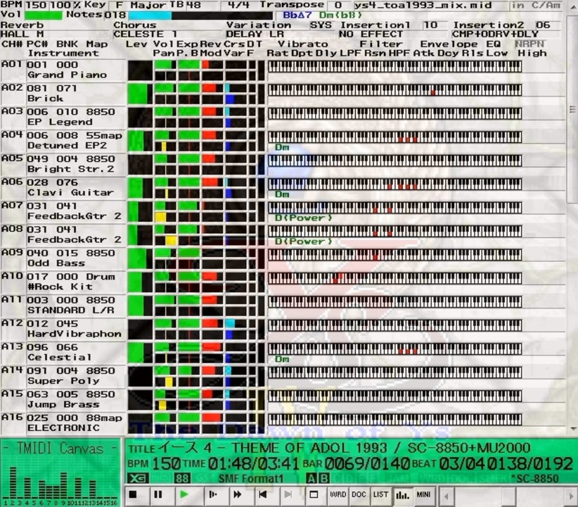The width and height of the screenshot is (578, 507).
Task: Click the vertical scrollbar down arrow
Action: (x=574, y=429)
